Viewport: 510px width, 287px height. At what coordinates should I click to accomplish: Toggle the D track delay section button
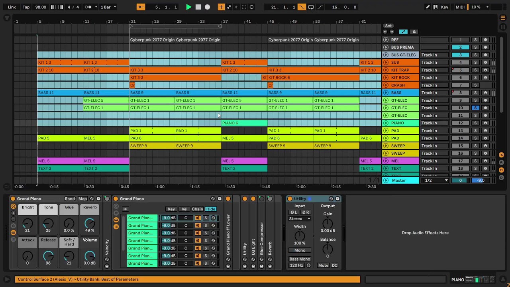(502, 178)
